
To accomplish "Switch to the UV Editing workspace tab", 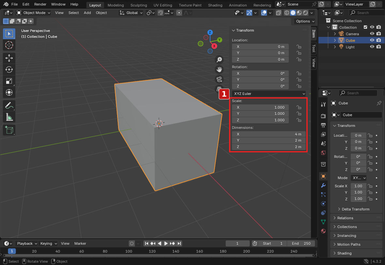I will 162,5.
